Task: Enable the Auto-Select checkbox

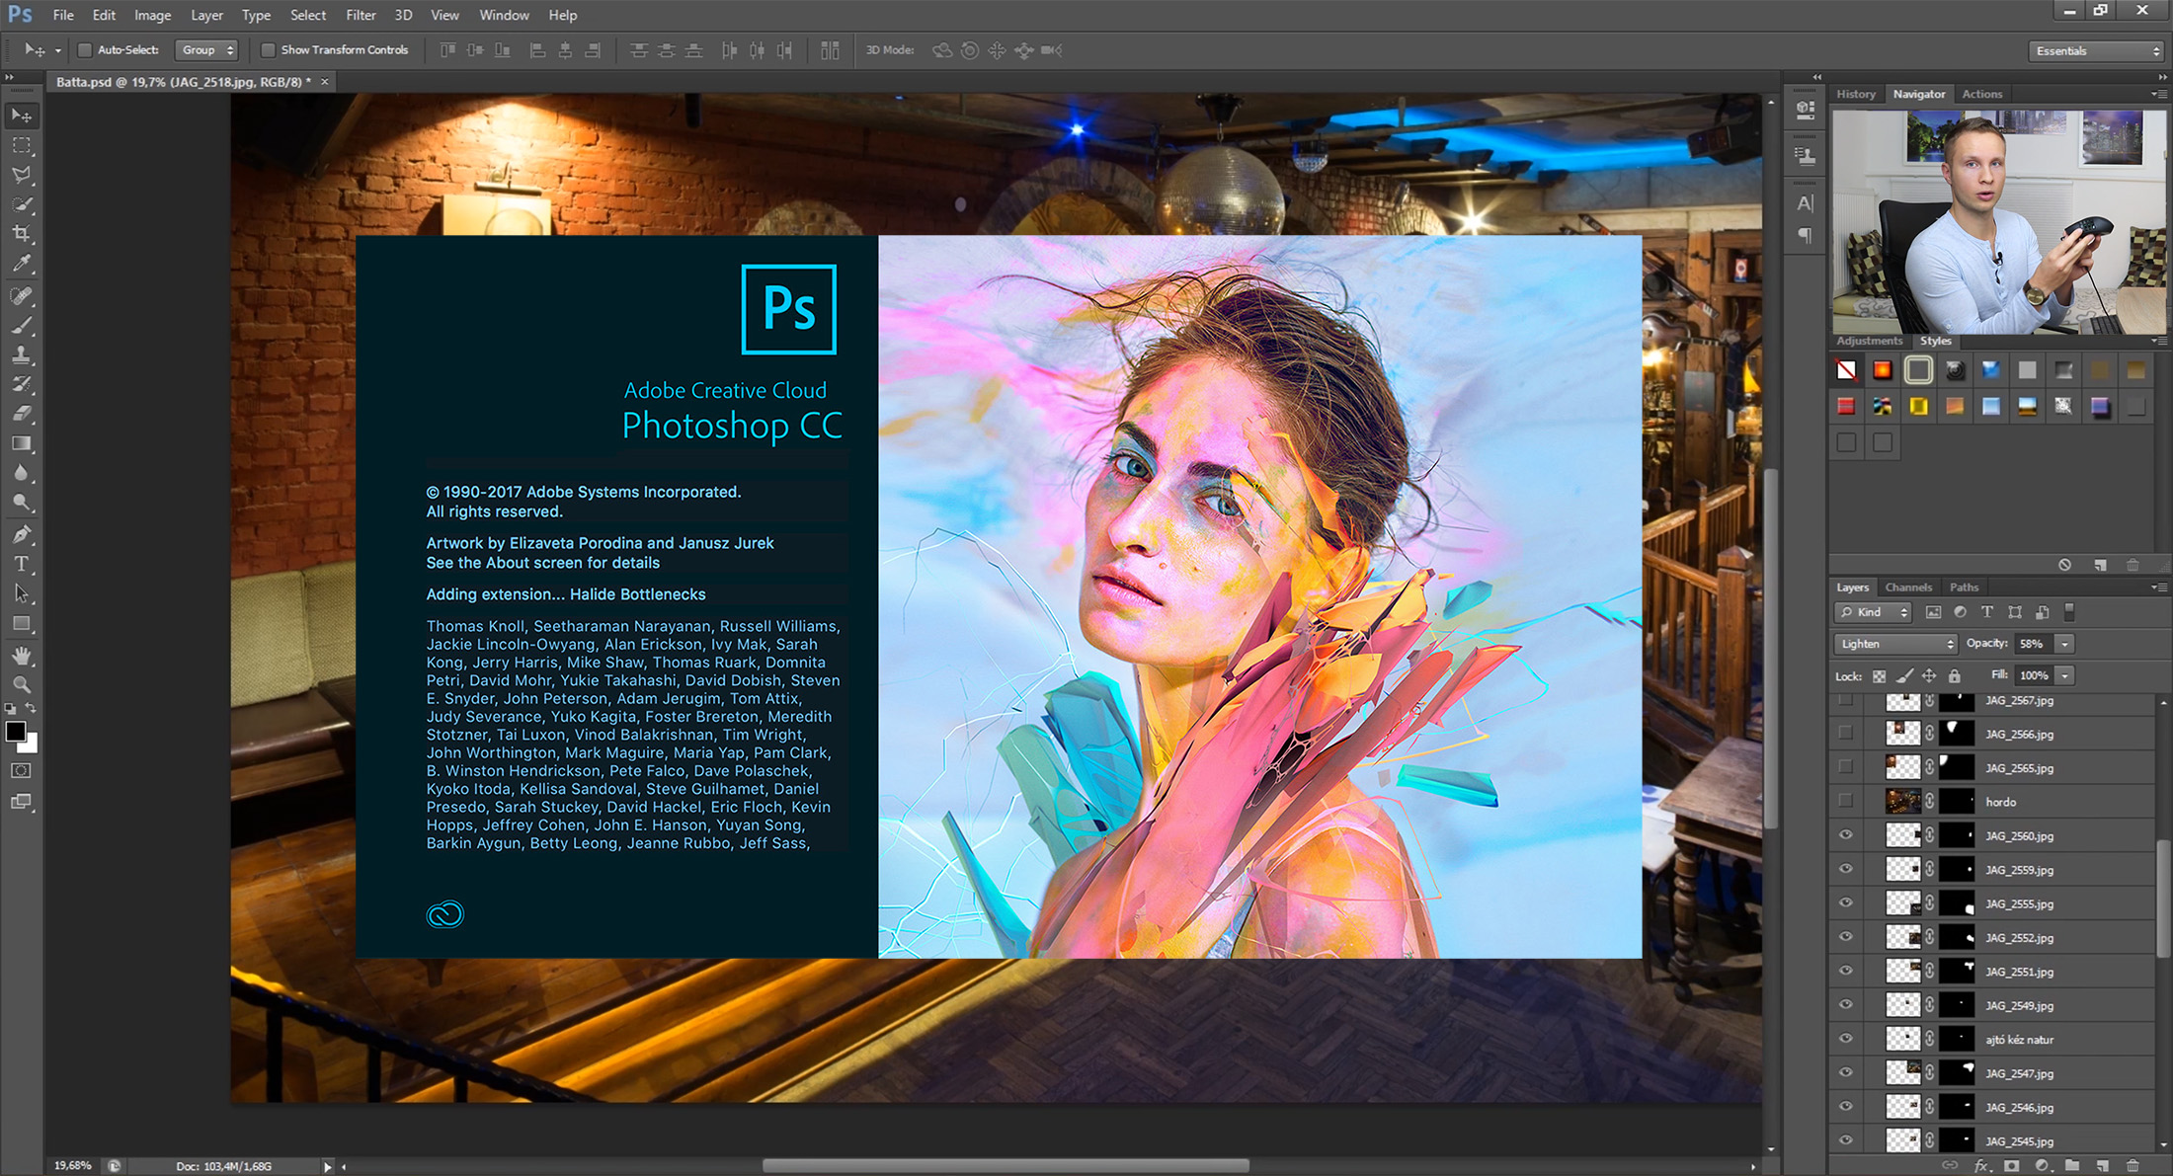Action: (85, 50)
